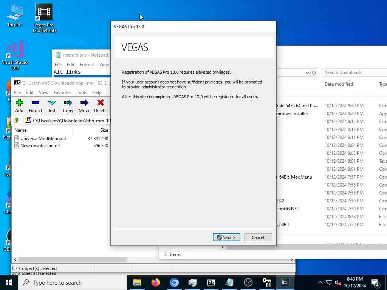
Task: Open File Explorer from the taskbar
Action: coord(137,282)
